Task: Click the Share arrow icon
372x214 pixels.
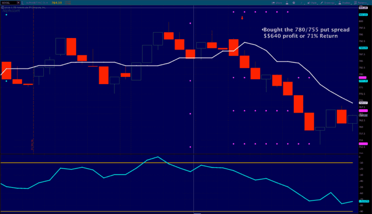Action: click(273, 3)
